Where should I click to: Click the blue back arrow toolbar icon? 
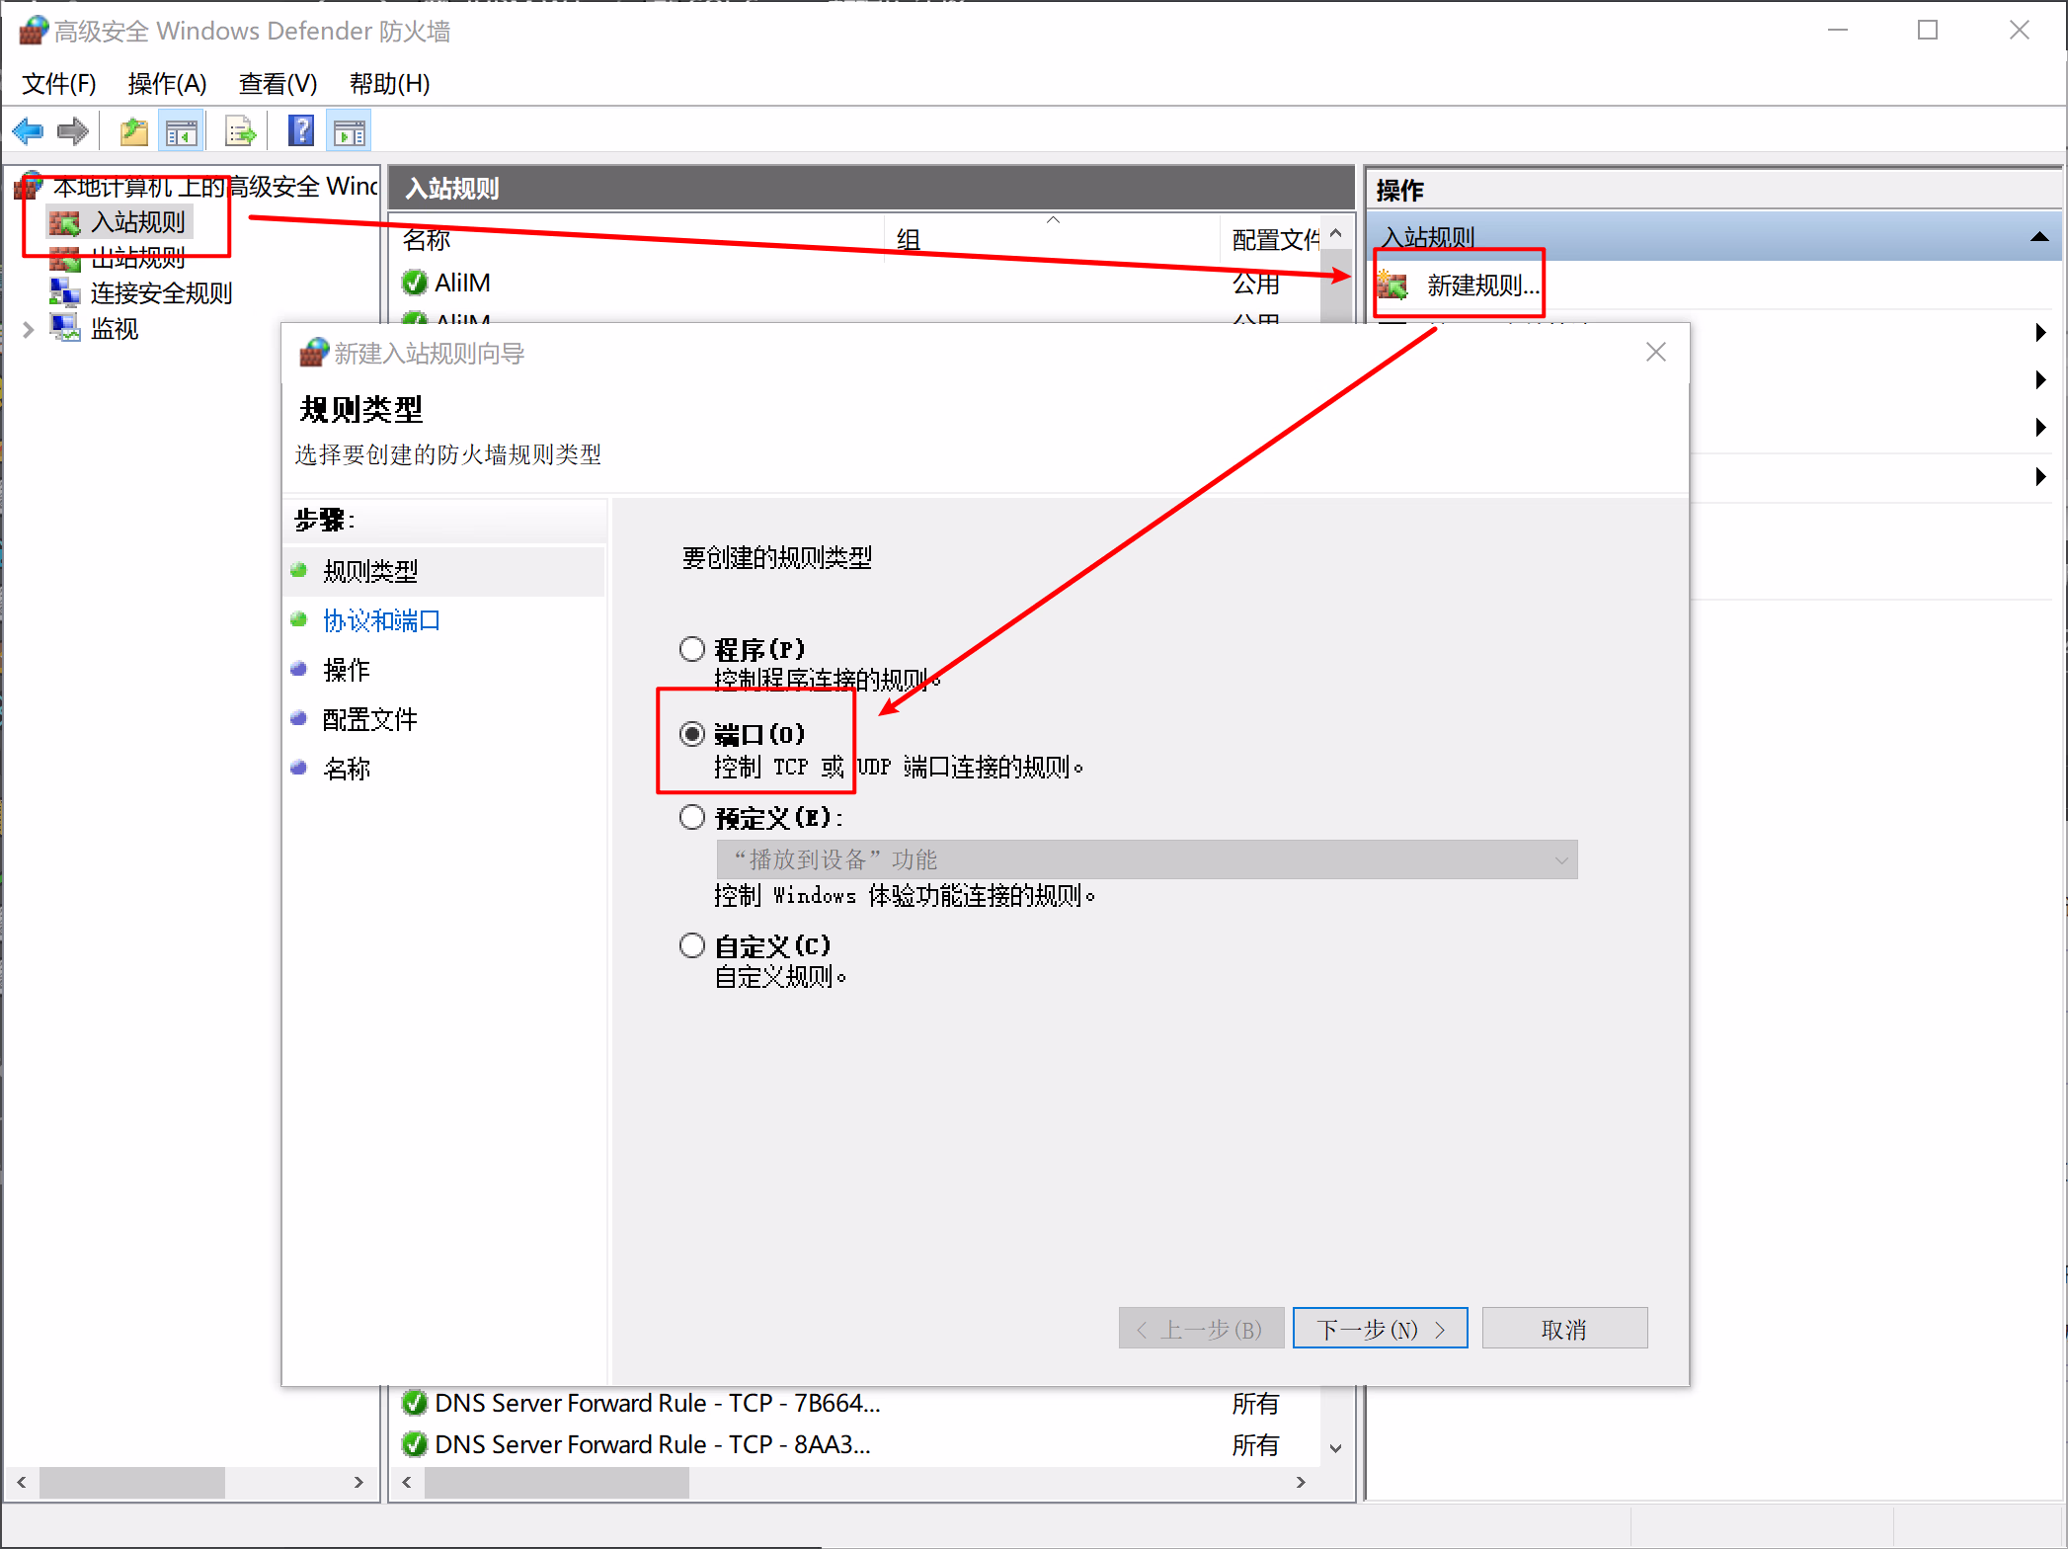28,131
